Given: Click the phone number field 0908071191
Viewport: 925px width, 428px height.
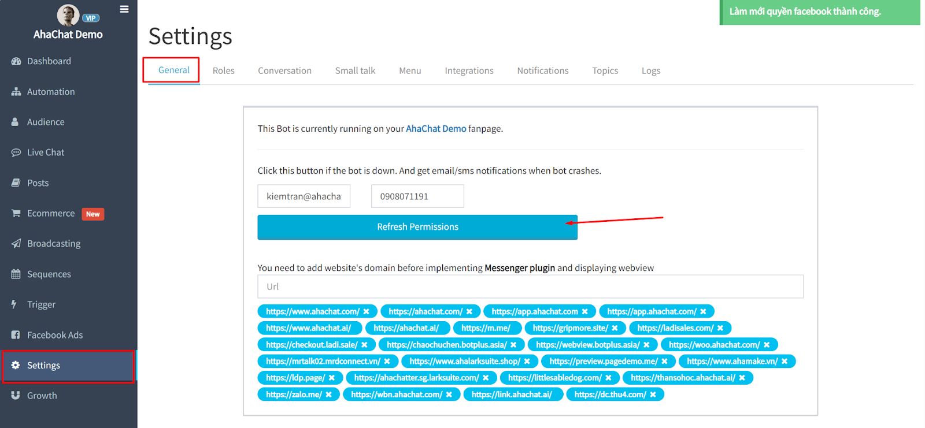Looking at the screenshot, I should 417,196.
